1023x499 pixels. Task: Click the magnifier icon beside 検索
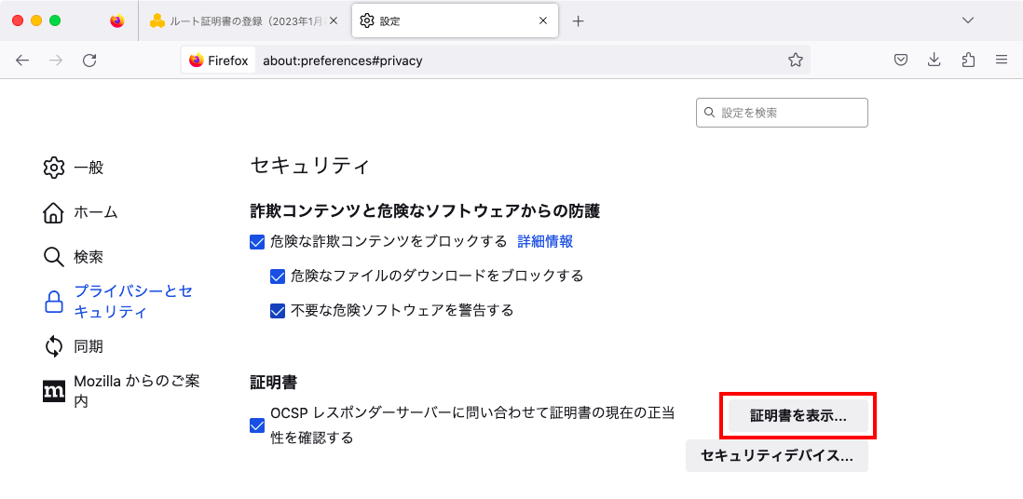53,257
